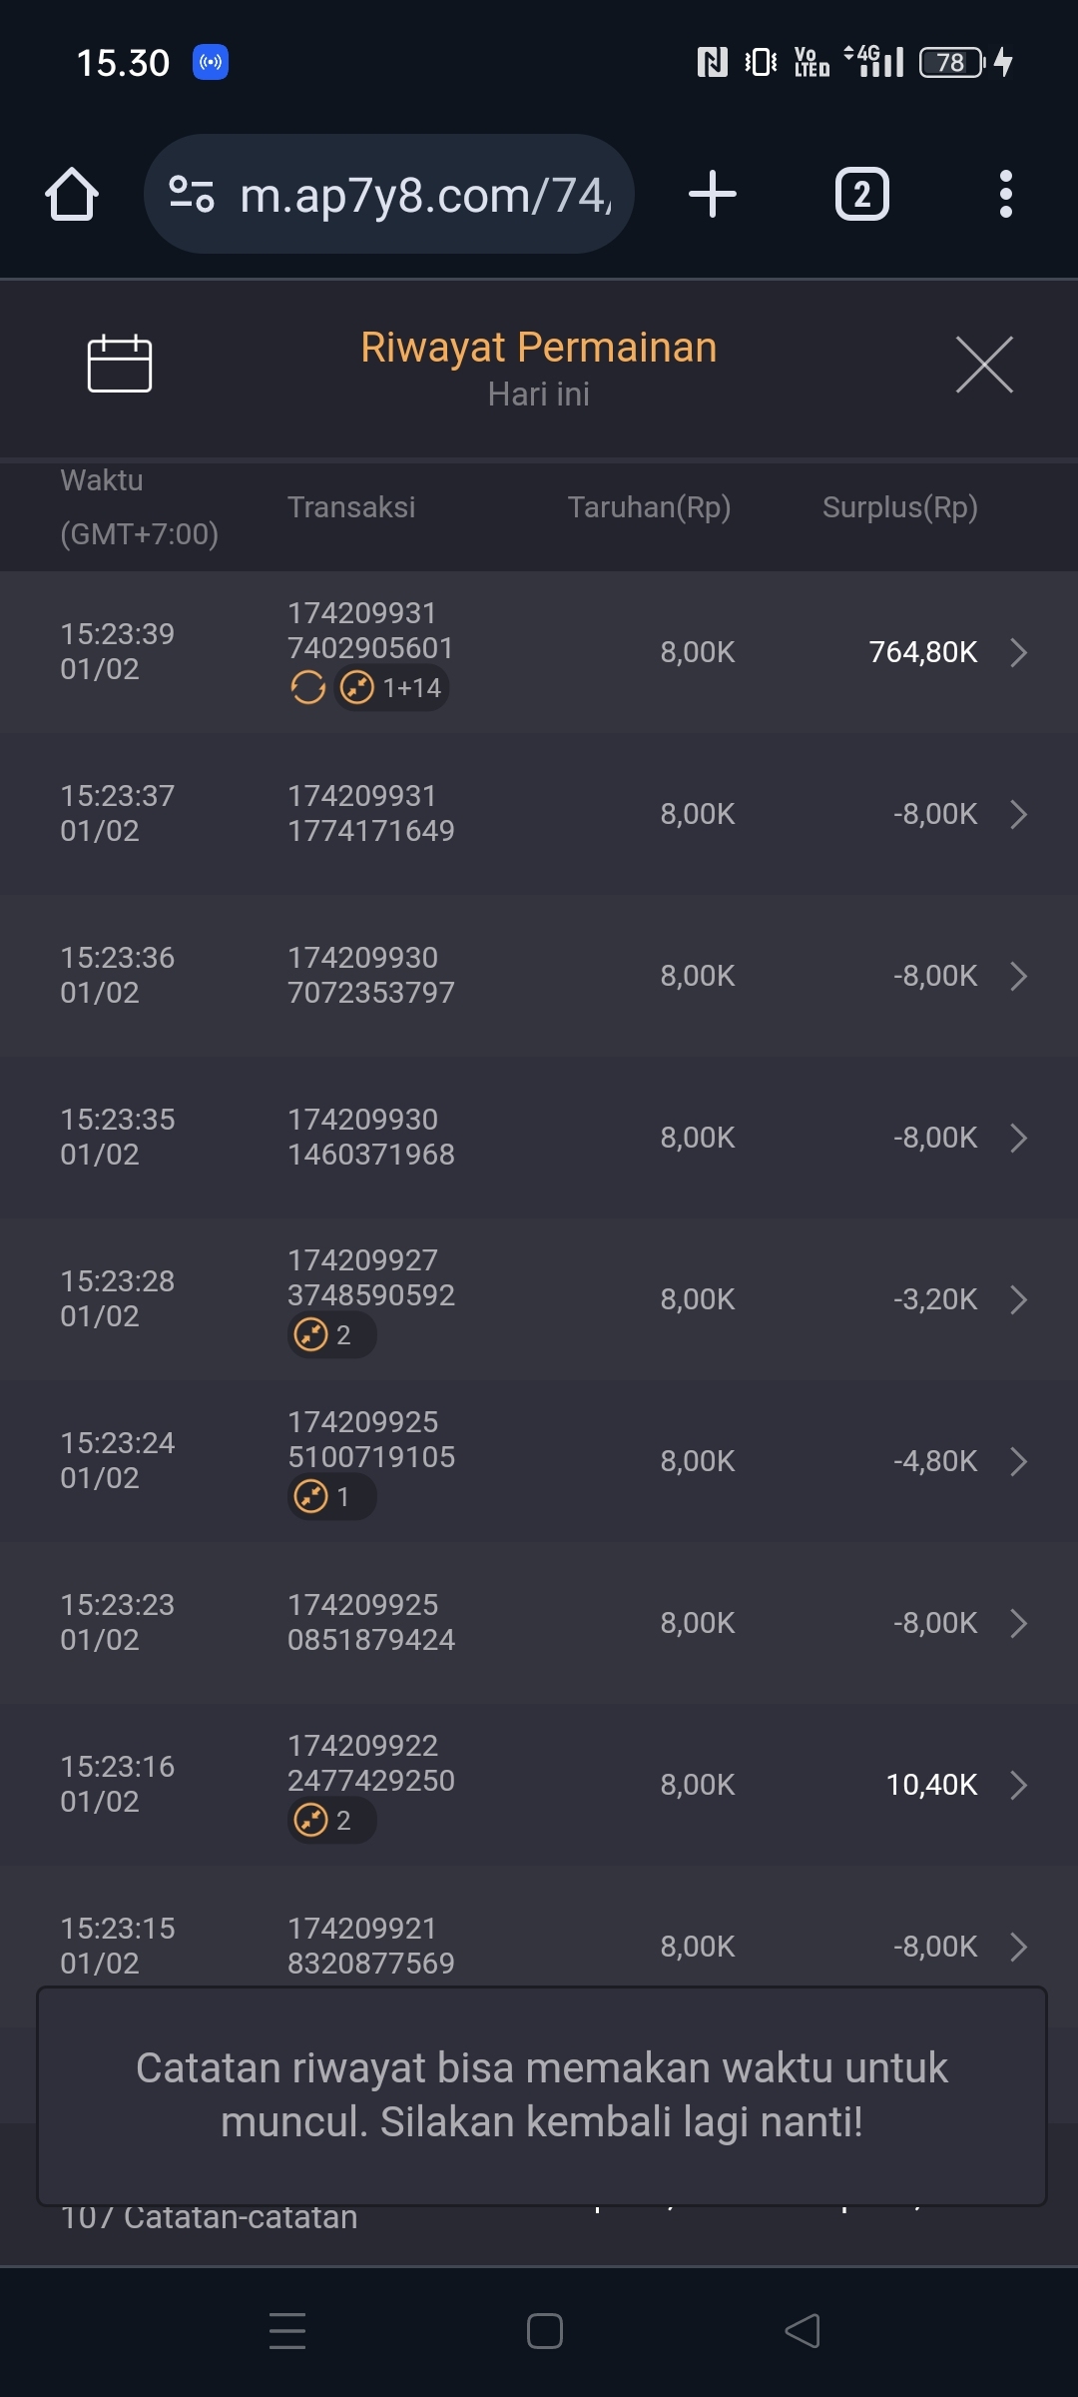This screenshot has height=2397, width=1078.
Task: Open the browser three-dot menu
Action: pos(1005,194)
